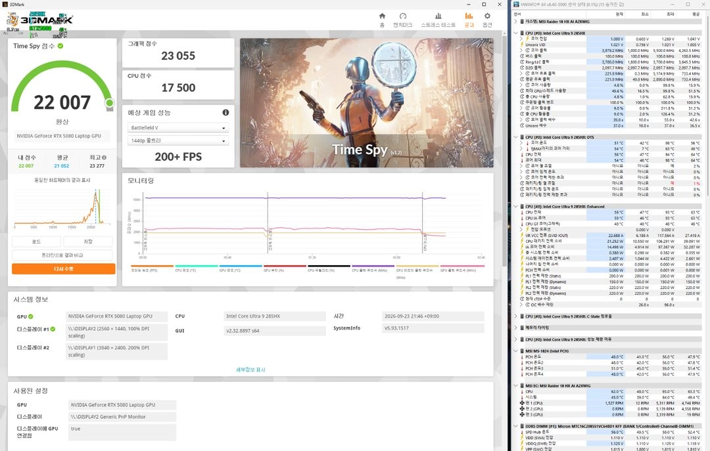The width and height of the screenshot is (710, 451).
Task: Click the fan icon of the Fan 3 (GPU) row
Action: click(x=523, y=414)
